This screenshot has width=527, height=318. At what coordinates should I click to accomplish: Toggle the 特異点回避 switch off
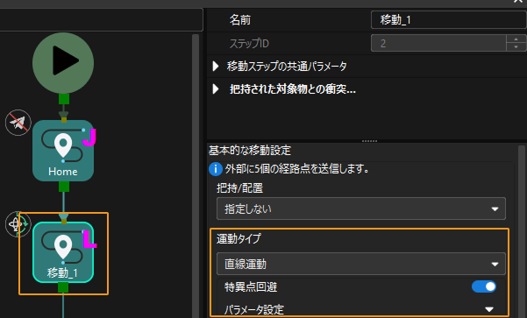point(484,286)
